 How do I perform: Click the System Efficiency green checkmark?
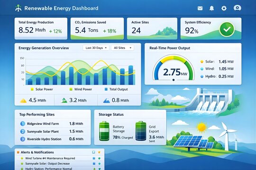[227, 29]
